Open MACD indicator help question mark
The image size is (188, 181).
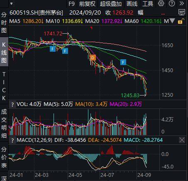click(x=12, y=140)
